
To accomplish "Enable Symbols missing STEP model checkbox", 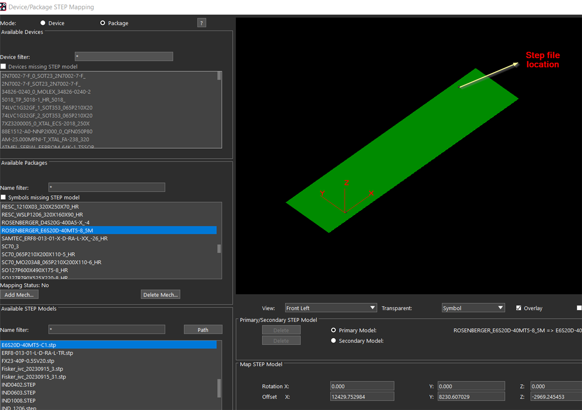I will click(x=3, y=197).
